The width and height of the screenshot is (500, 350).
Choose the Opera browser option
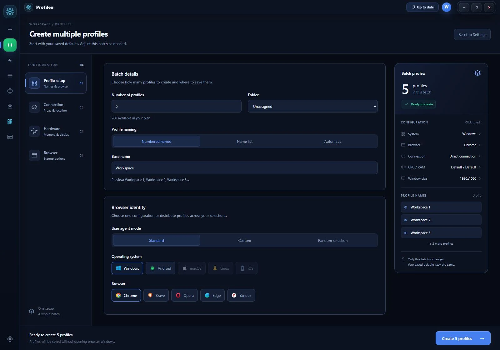tap(184, 295)
